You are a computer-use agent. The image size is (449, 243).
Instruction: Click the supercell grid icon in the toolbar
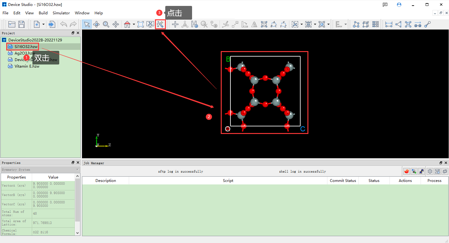pyautogui.click(x=375, y=24)
